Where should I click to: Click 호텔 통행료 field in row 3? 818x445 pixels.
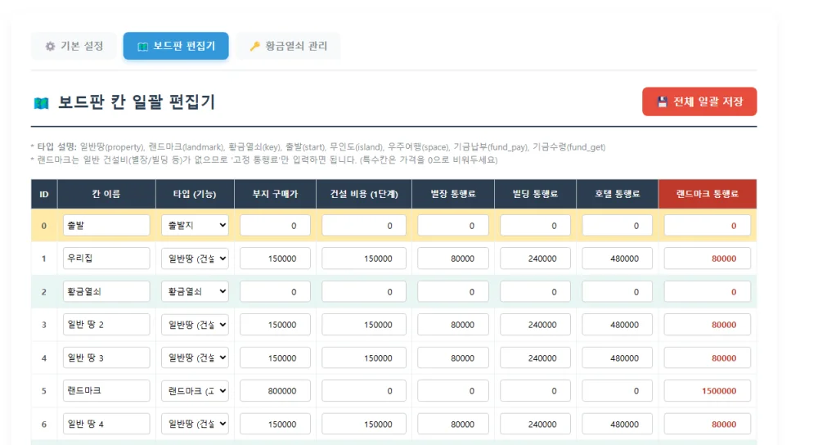[617, 325]
